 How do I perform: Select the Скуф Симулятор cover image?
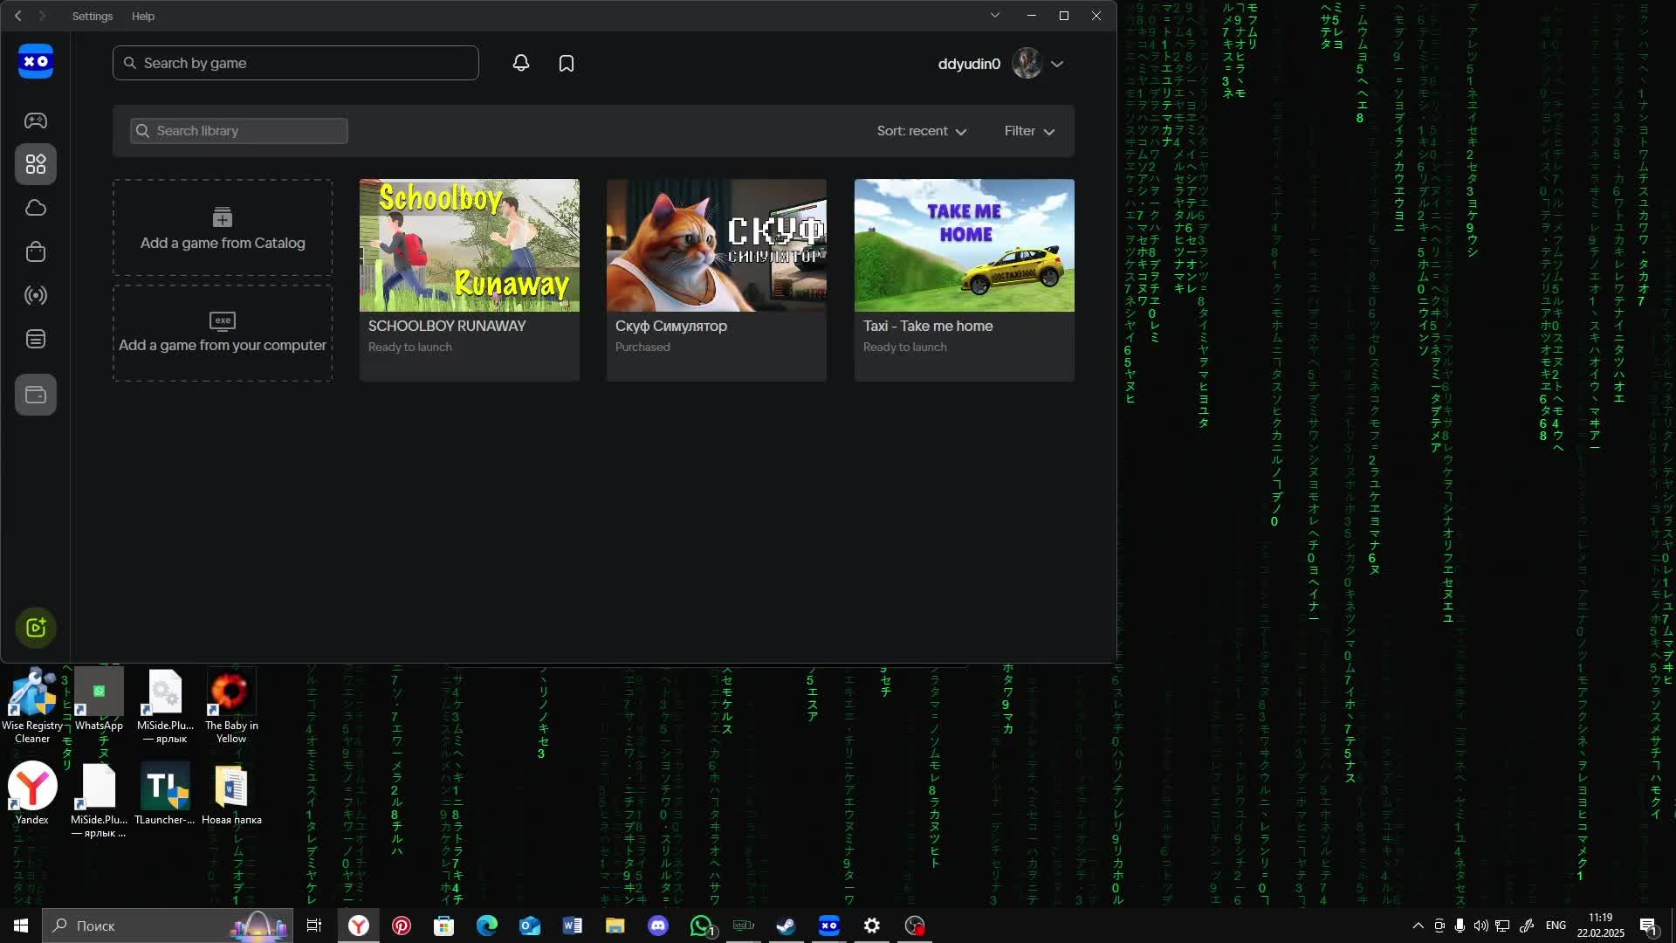[717, 245]
